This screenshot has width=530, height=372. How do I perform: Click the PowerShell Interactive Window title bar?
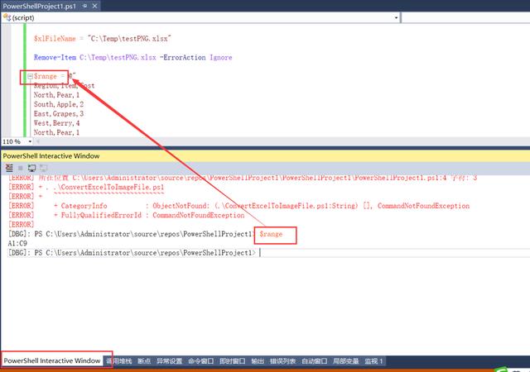click(x=265, y=156)
